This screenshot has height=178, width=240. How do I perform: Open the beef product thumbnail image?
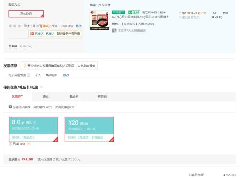pyautogui.click(x=99, y=20)
